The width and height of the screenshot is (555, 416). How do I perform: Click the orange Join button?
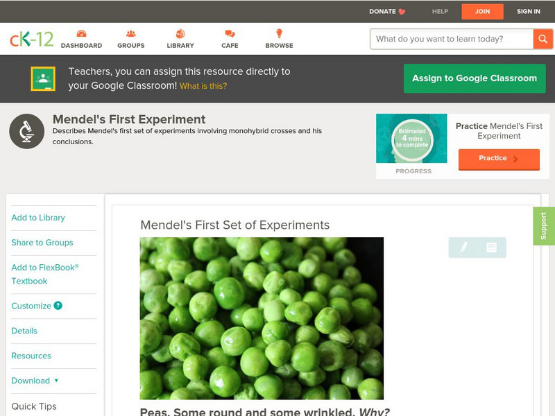482,11
